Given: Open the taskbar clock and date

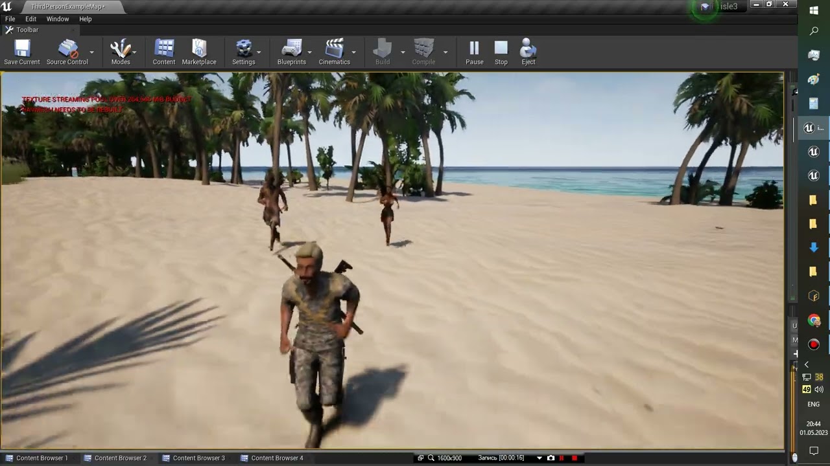Looking at the screenshot, I should (813, 428).
